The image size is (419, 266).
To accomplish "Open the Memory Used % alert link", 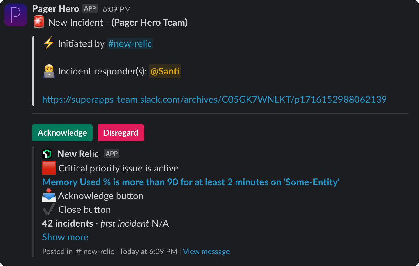I will click(191, 182).
